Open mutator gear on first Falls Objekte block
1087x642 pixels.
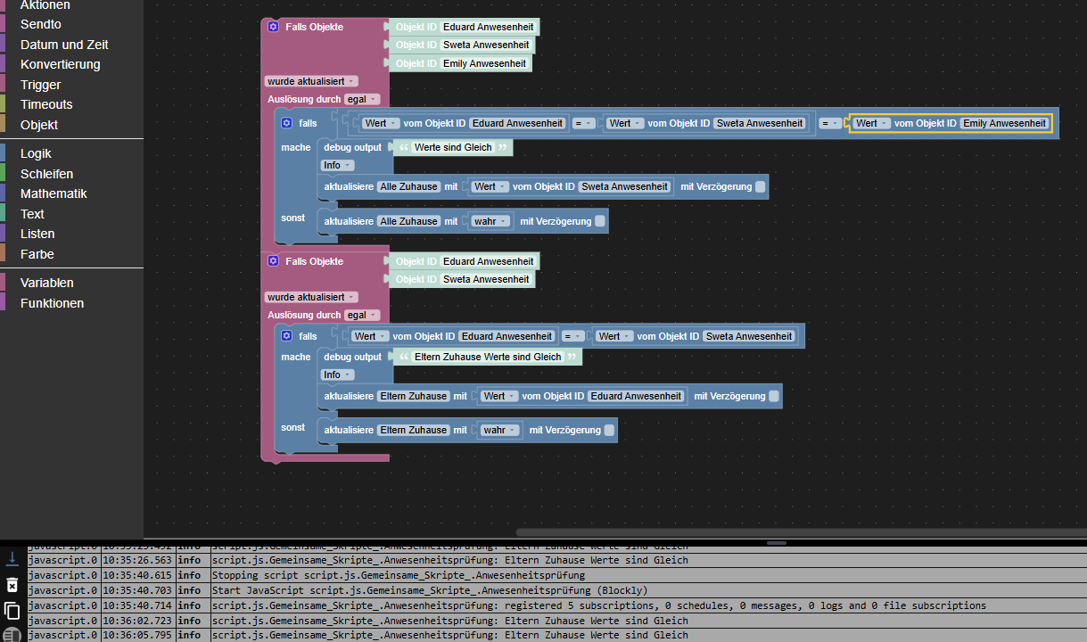click(x=273, y=27)
